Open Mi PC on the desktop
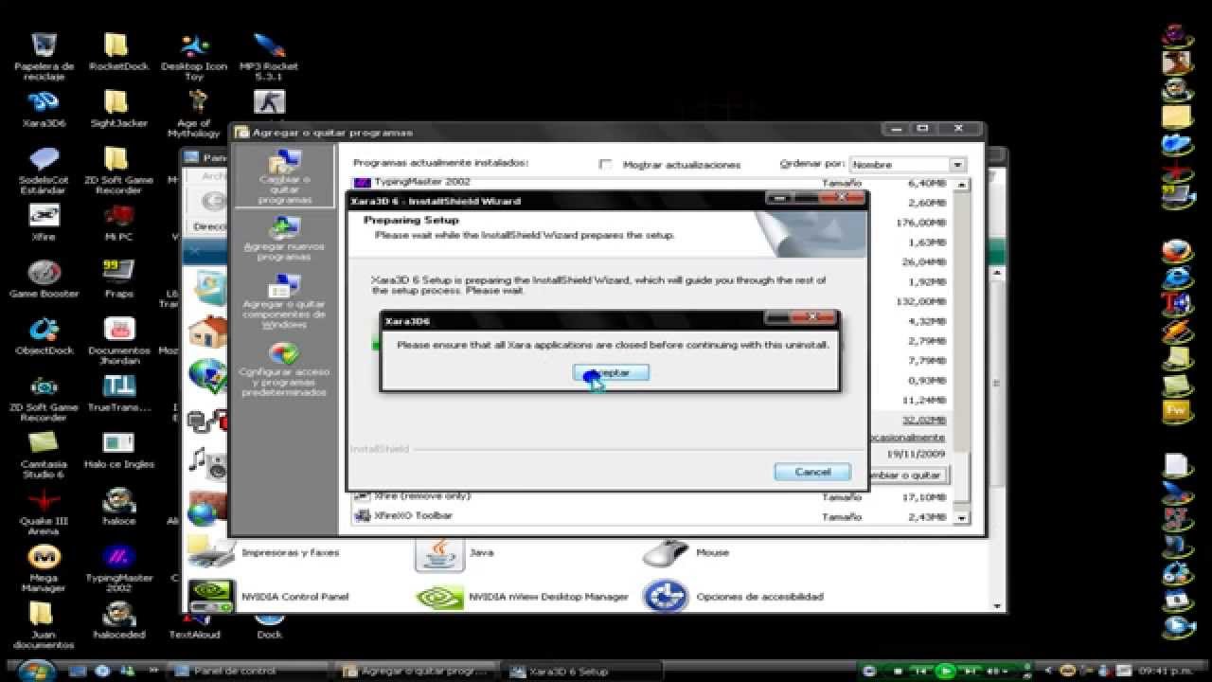 [x=118, y=224]
